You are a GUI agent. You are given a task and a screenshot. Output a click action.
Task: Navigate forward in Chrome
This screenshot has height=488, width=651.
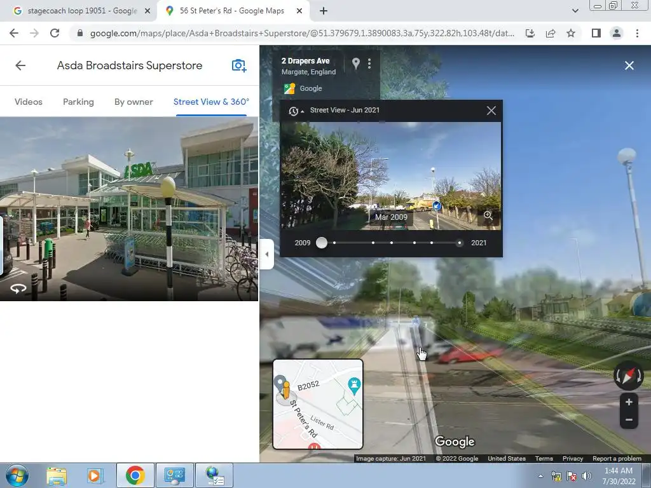[34, 33]
